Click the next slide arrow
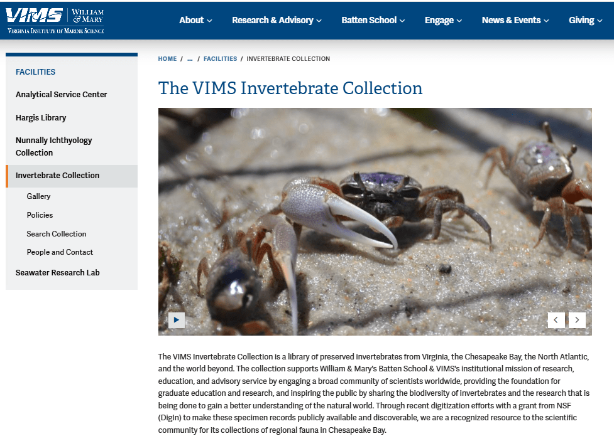Screen dimensions: 614x441 tap(577, 320)
